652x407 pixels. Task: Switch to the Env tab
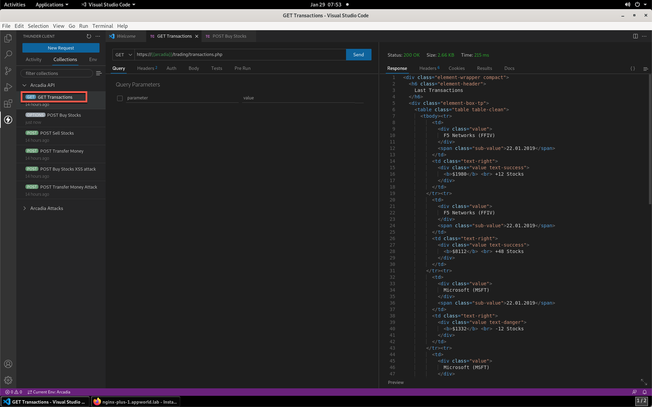coord(93,59)
